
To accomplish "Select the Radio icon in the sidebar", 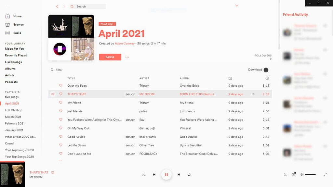I will [7, 33].
